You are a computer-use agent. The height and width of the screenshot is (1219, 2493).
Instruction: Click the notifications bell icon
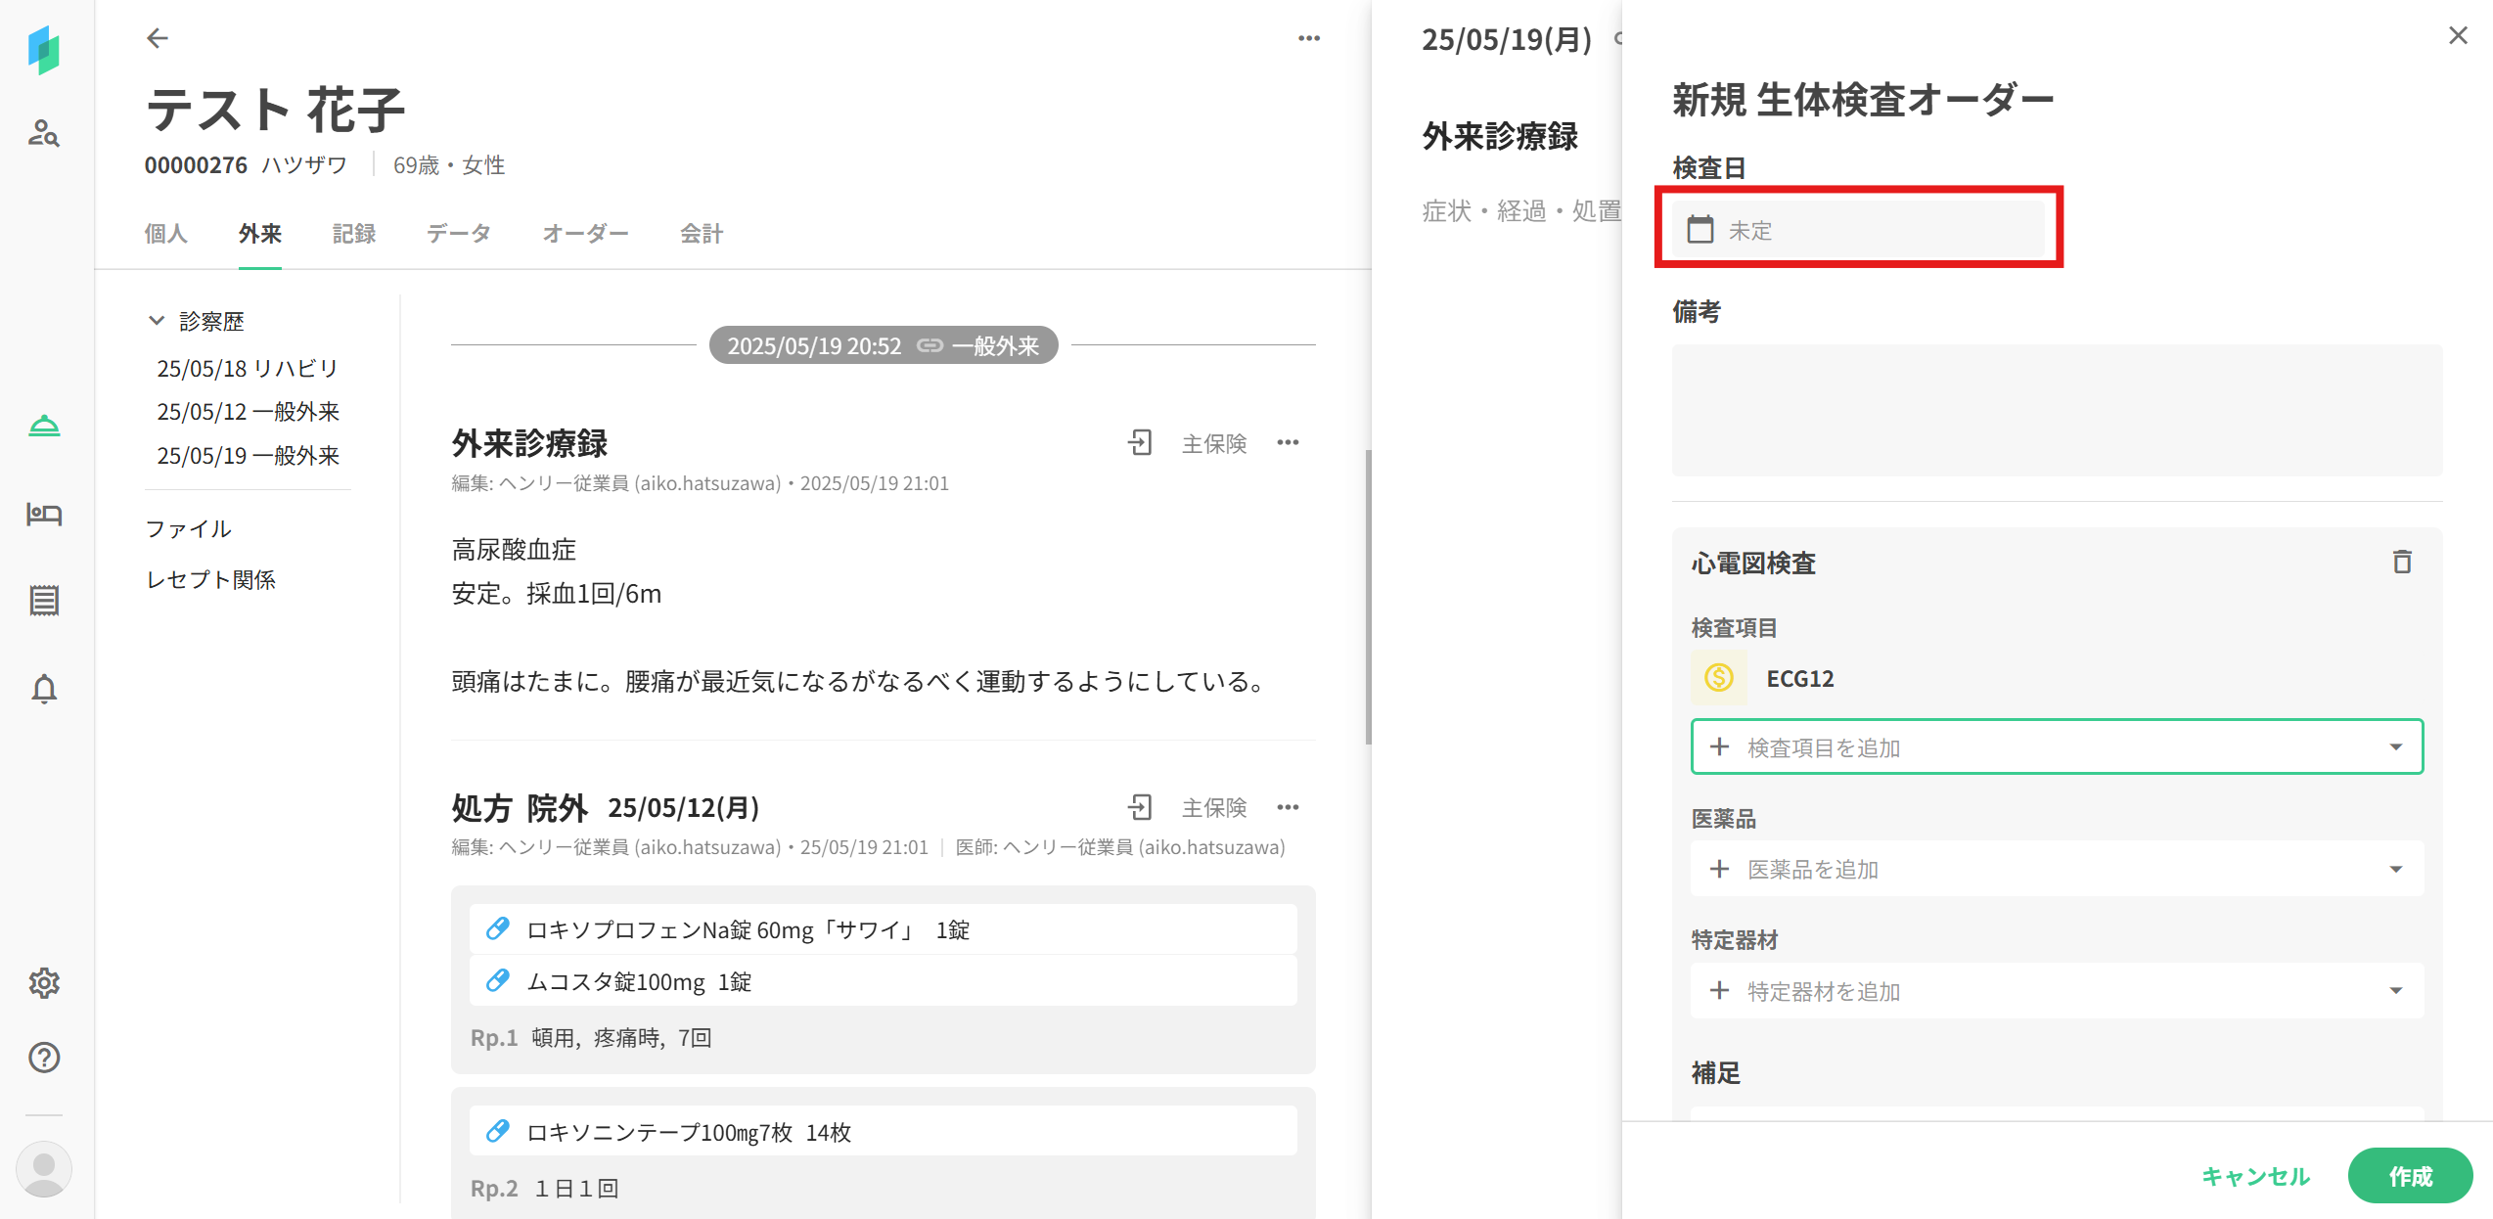tap(44, 689)
